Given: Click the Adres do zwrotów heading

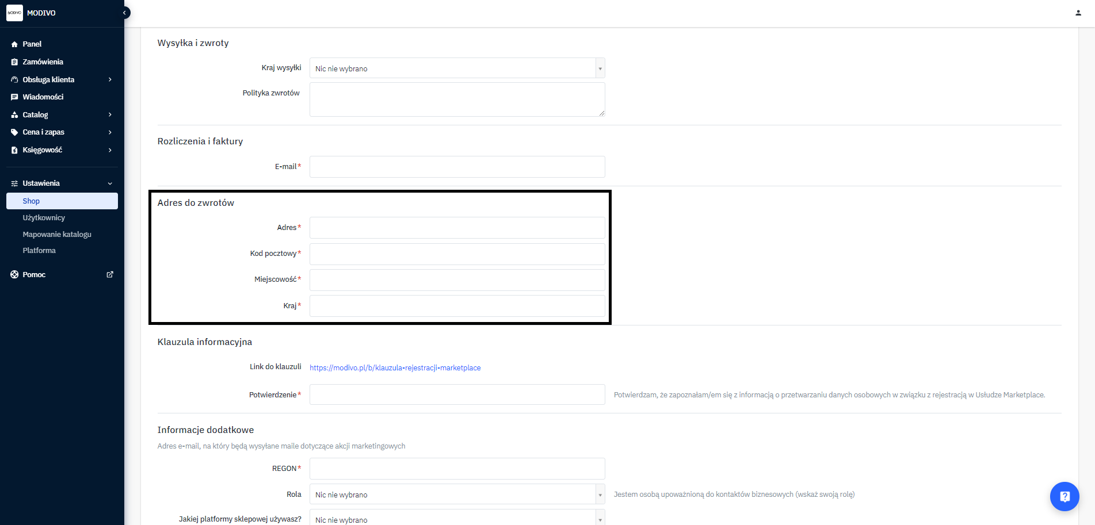Looking at the screenshot, I should [196, 203].
